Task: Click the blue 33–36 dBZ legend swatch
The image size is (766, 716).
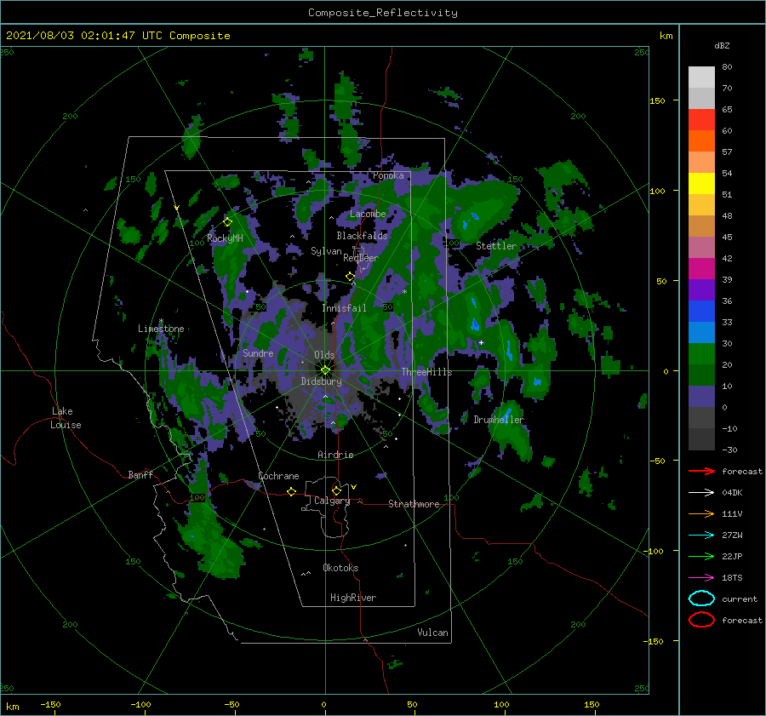Action: pyautogui.click(x=701, y=312)
